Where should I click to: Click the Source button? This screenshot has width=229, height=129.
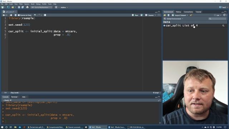[x=150, y=15]
